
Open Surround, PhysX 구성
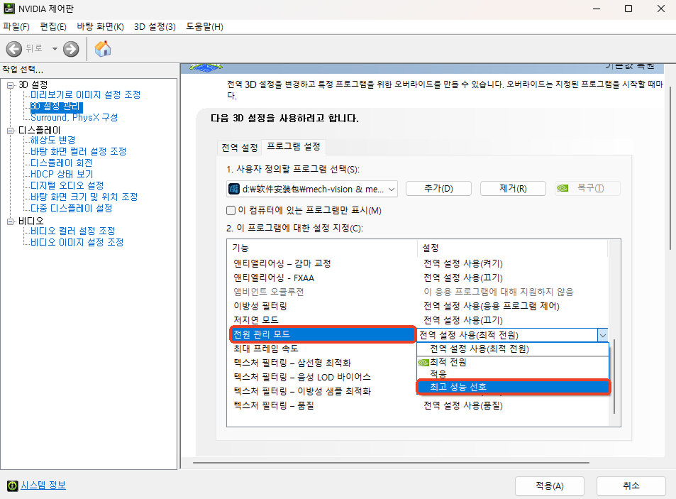pyautogui.click(x=74, y=117)
